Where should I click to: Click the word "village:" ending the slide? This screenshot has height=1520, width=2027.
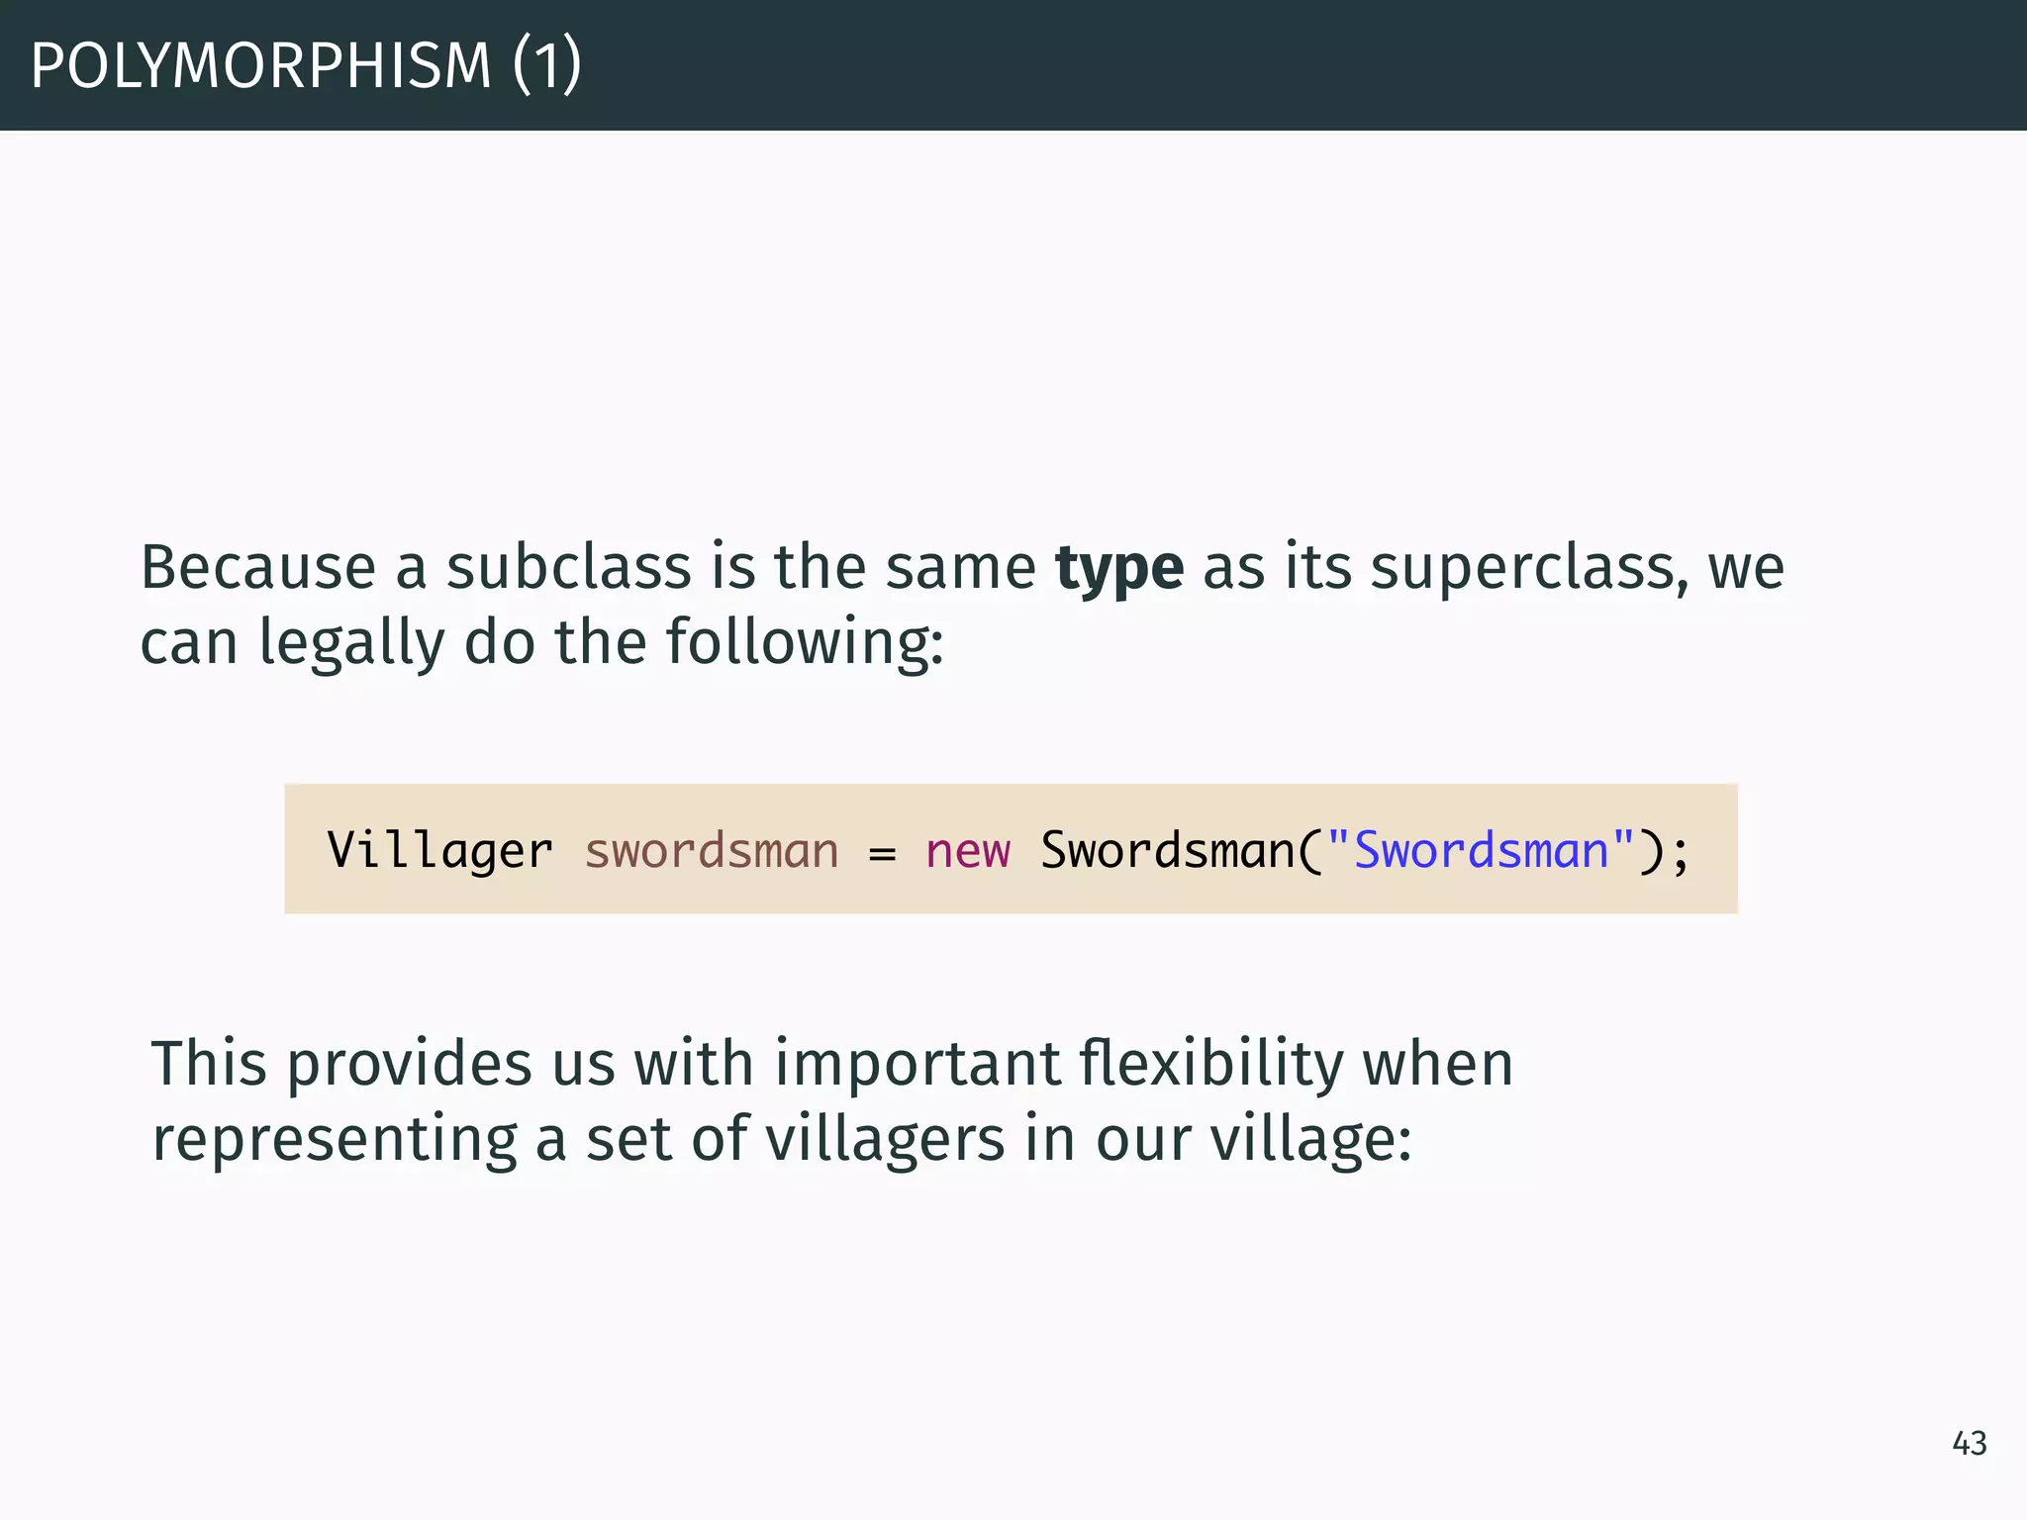[1311, 1140]
